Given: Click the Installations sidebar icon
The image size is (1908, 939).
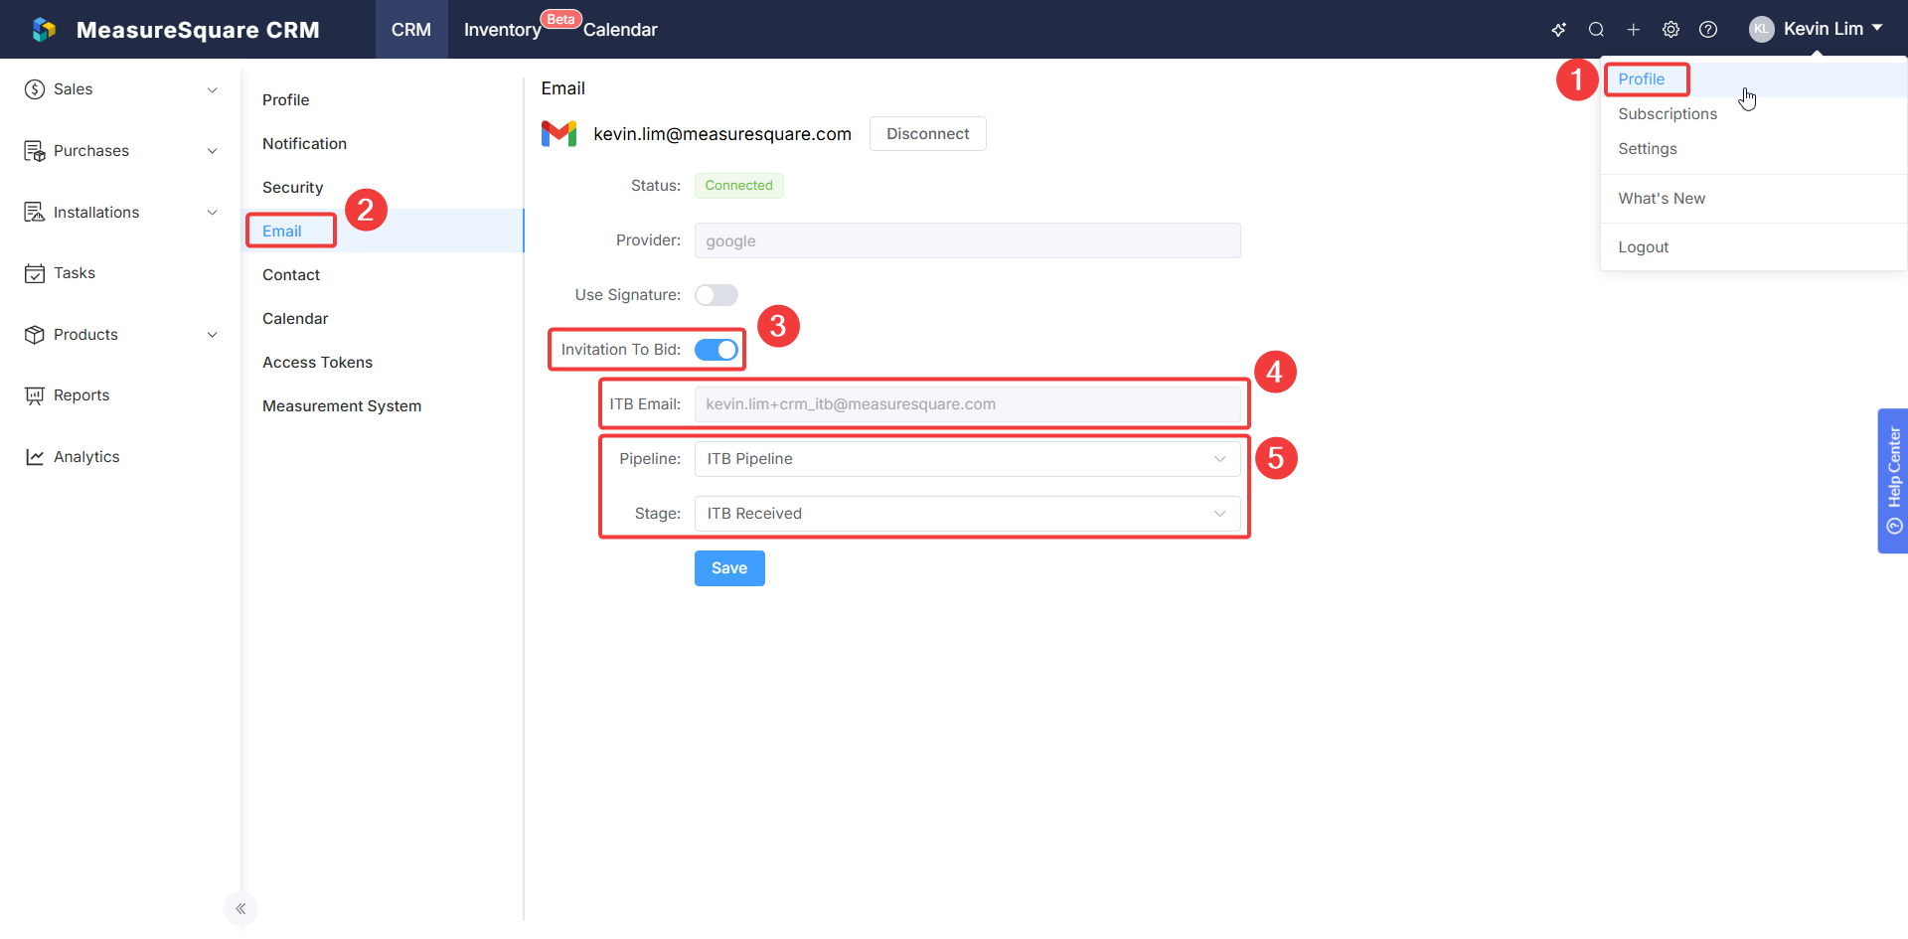Looking at the screenshot, I should 35,213.
